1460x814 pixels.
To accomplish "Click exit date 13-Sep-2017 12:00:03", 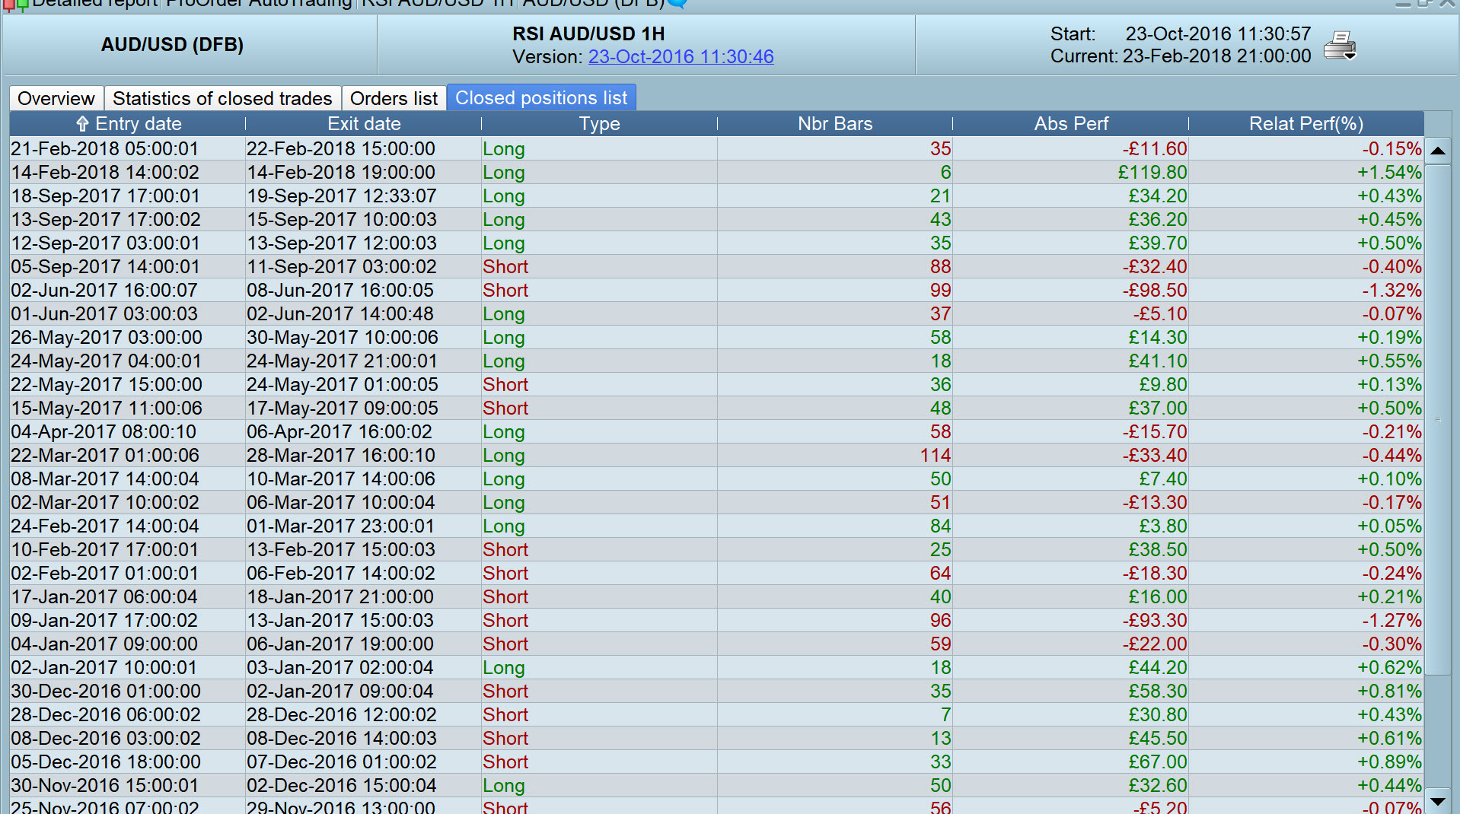I will pos(342,243).
